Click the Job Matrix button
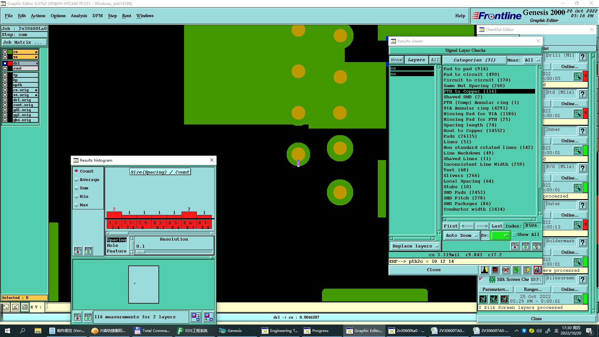 click(x=24, y=42)
